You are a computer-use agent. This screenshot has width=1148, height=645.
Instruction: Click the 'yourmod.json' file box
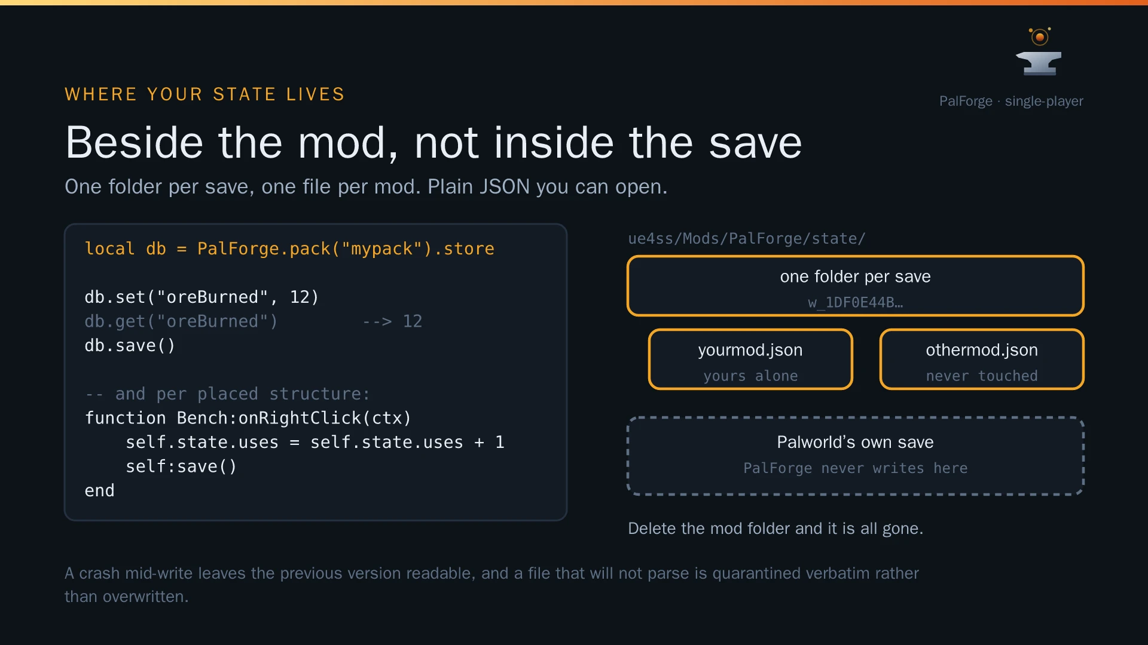point(750,359)
